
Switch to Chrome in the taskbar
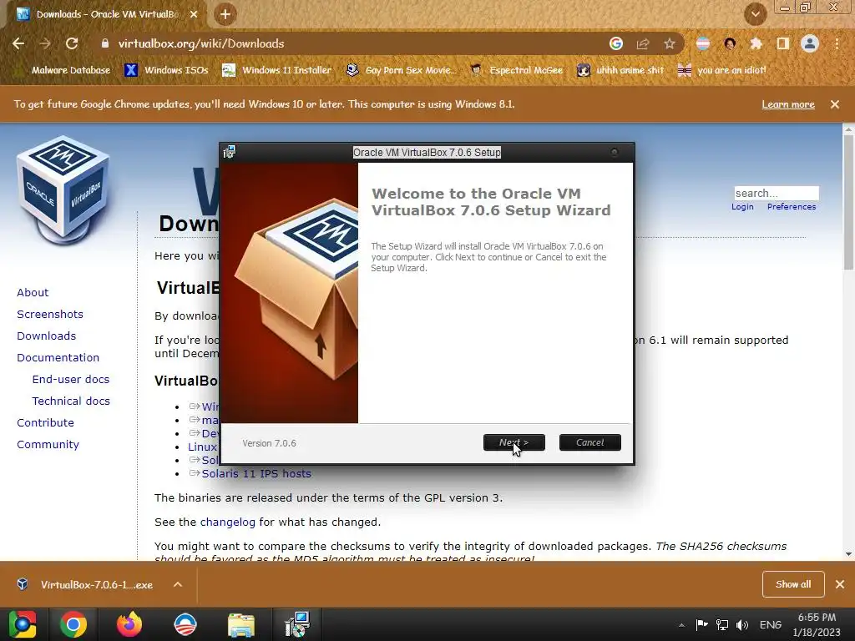73,624
